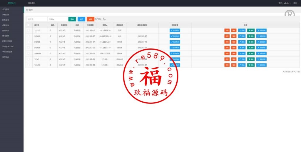The height and width of the screenshot is (152, 301).
Task: Click the 退出 logout link at top right
Action: 295,3
